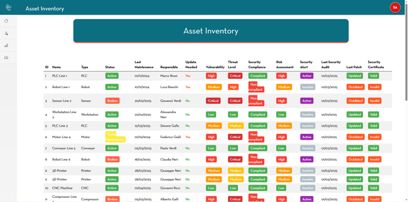The width and height of the screenshot is (408, 202).
Task: Open the SA user avatar menu
Action: [395, 7]
